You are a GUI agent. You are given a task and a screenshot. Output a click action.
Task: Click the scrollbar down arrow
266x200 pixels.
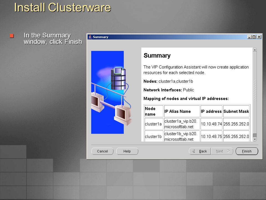pos(255,139)
